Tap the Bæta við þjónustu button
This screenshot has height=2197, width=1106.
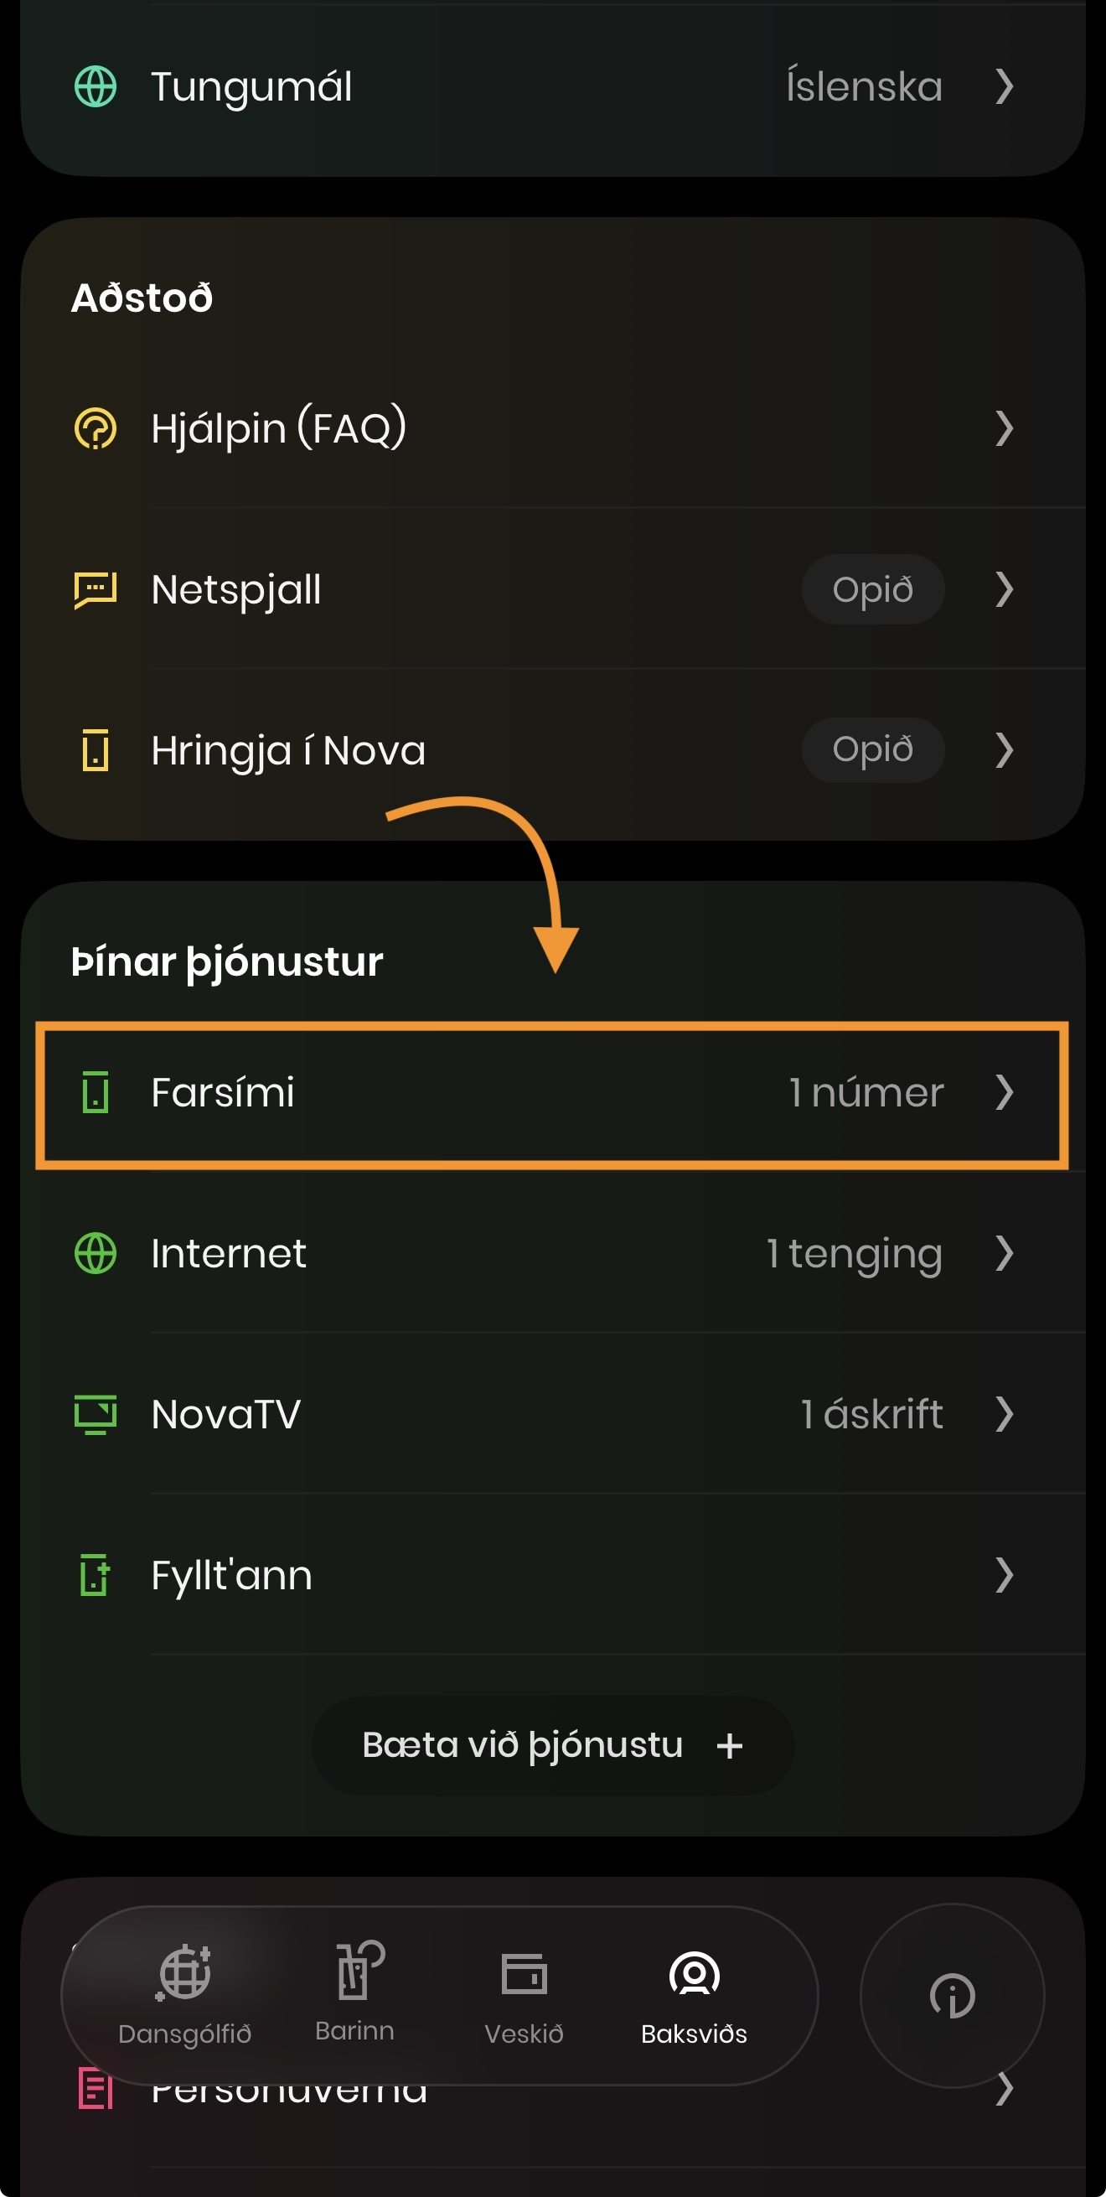tap(552, 1745)
